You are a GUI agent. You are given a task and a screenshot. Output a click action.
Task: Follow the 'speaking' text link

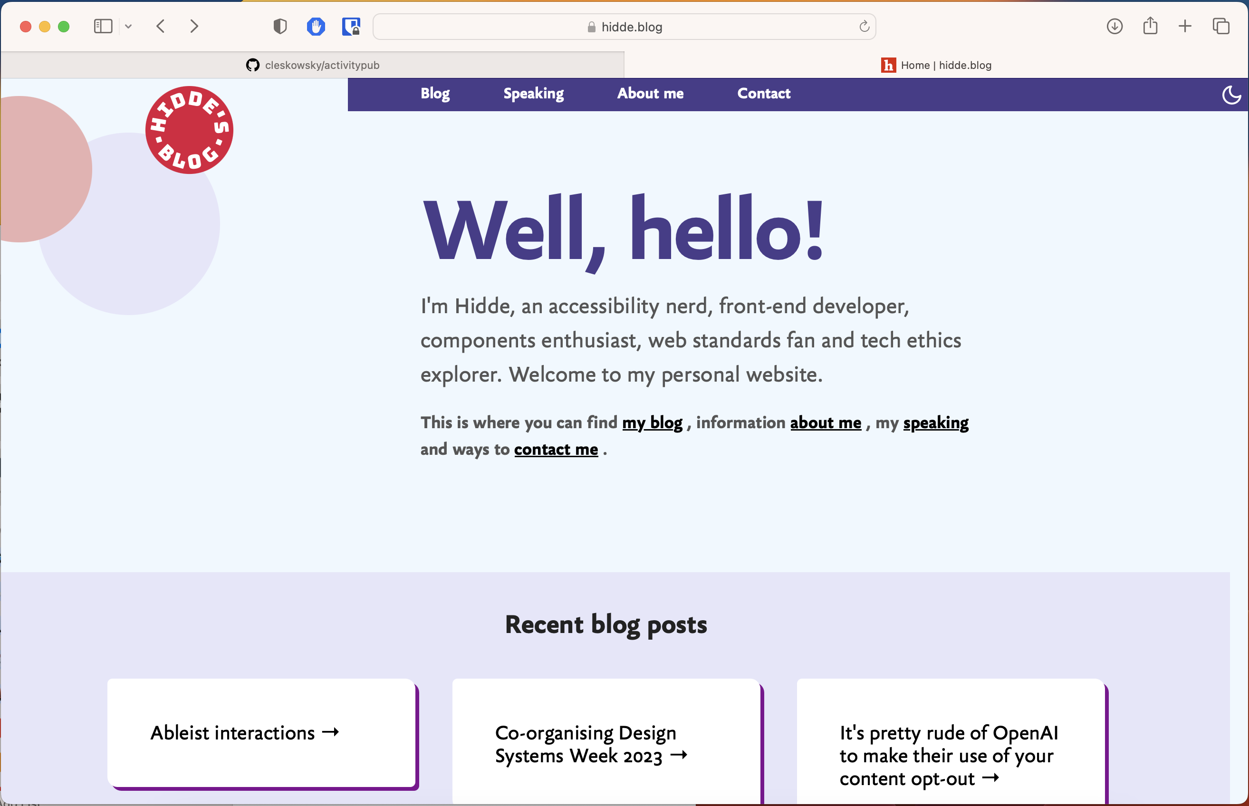click(x=936, y=423)
